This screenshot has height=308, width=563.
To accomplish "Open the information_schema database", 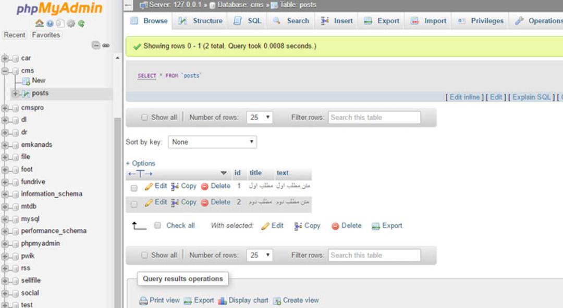I will (x=51, y=194).
